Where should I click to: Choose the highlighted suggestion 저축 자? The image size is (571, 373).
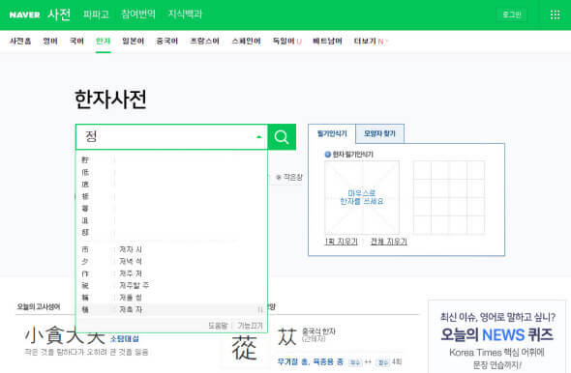[171, 309]
